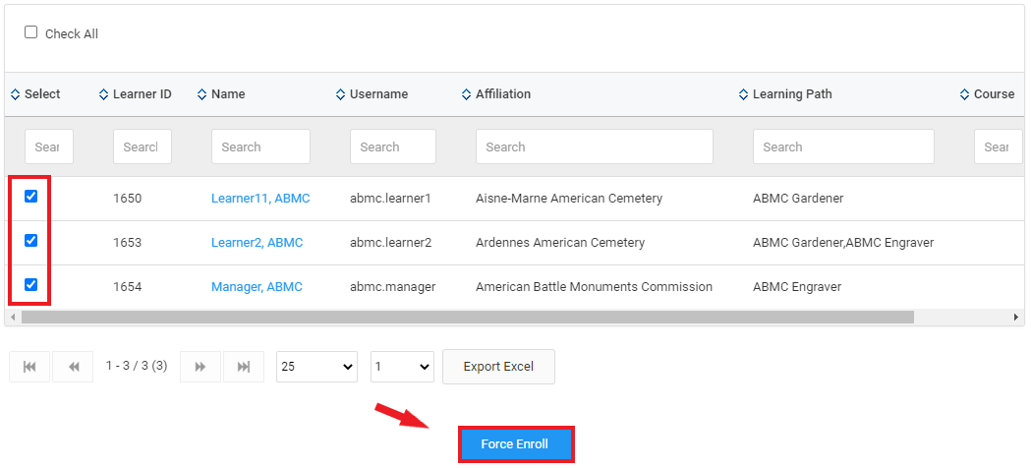Click the Affiliation search field
1031x468 pixels.
[594, 146]
